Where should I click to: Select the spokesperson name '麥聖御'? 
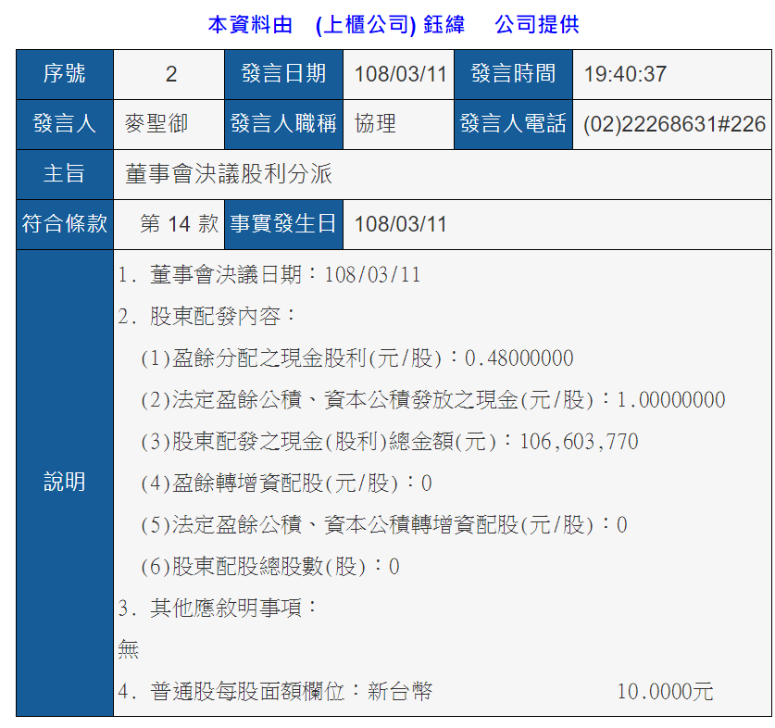[156, 123]
